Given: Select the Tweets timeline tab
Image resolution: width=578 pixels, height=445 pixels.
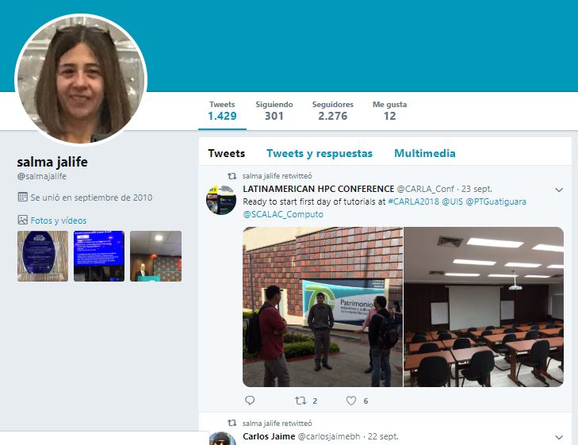Looking at the screenshot, I should (x=226, y=153).
